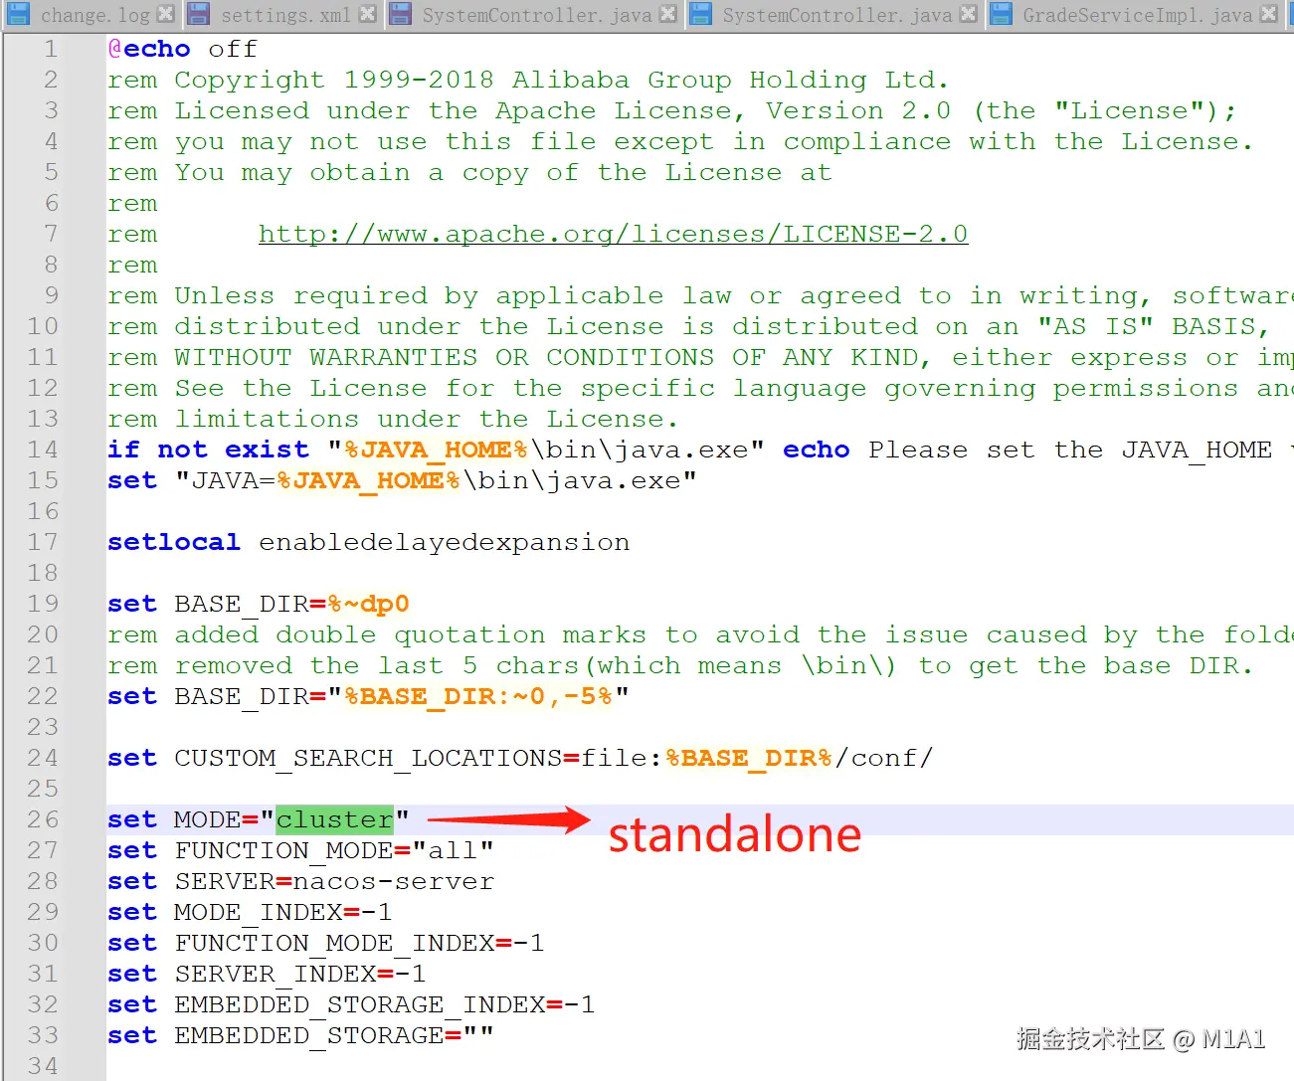Click 'rem WITHOUT WARRANTIES OR CONDITIONS' line
The height and width of the screenshot is (1081, 1294).
click(700, 357)
